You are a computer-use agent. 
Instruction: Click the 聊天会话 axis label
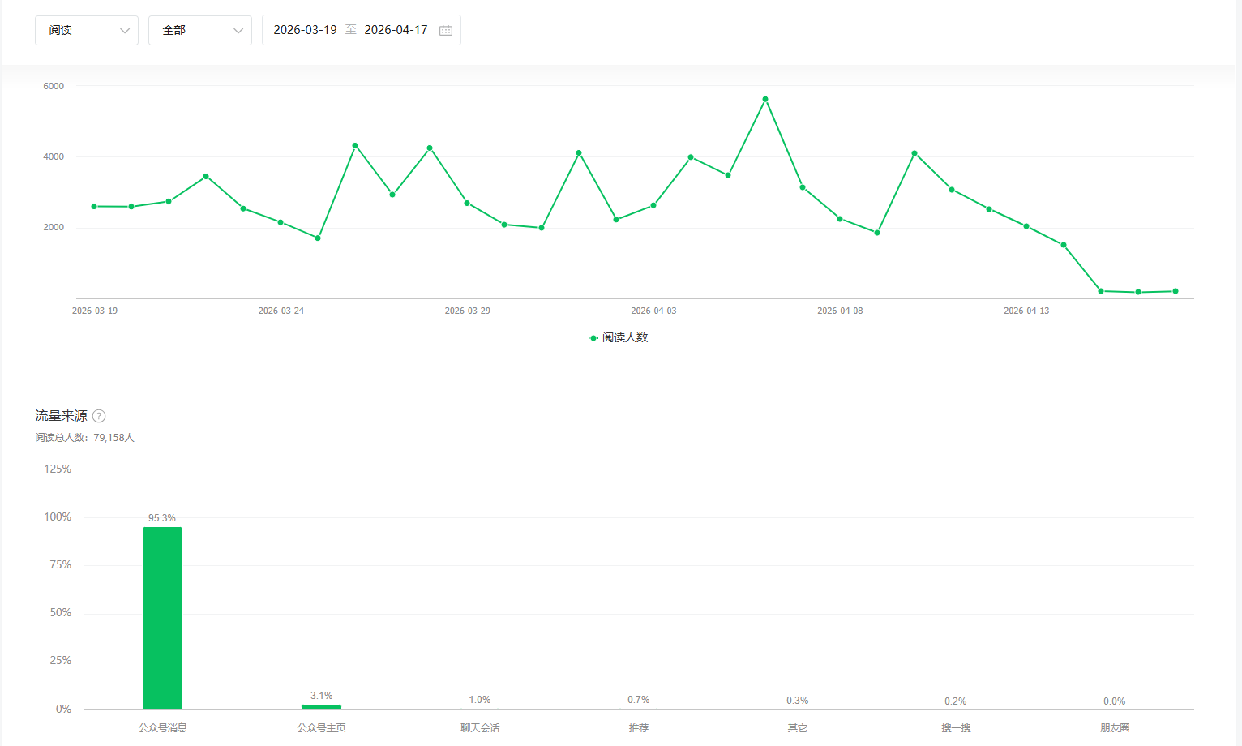480,728
